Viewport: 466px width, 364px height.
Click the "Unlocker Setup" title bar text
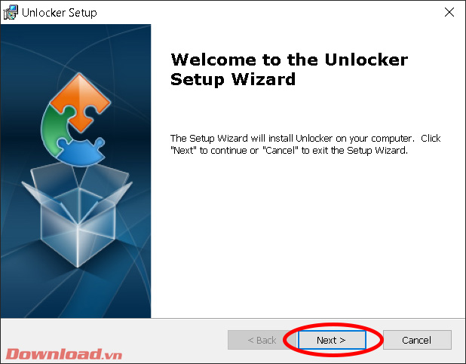click(60, 13)
